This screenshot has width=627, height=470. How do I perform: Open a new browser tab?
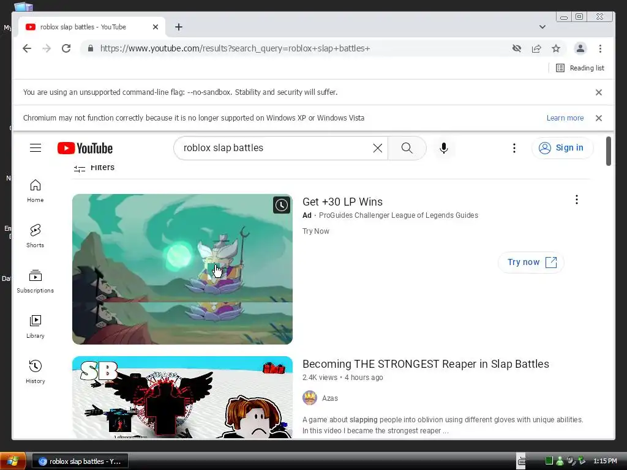pos(179,27)
